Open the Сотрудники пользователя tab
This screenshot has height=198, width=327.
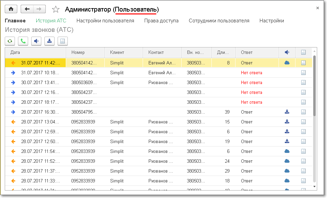click(x=219, y=21)
